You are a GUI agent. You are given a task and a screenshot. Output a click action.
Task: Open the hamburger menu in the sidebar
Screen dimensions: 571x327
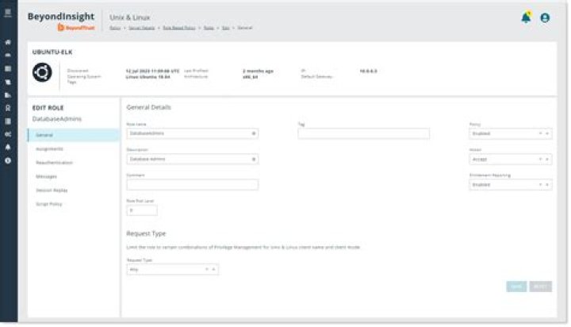tap(8, 13)
